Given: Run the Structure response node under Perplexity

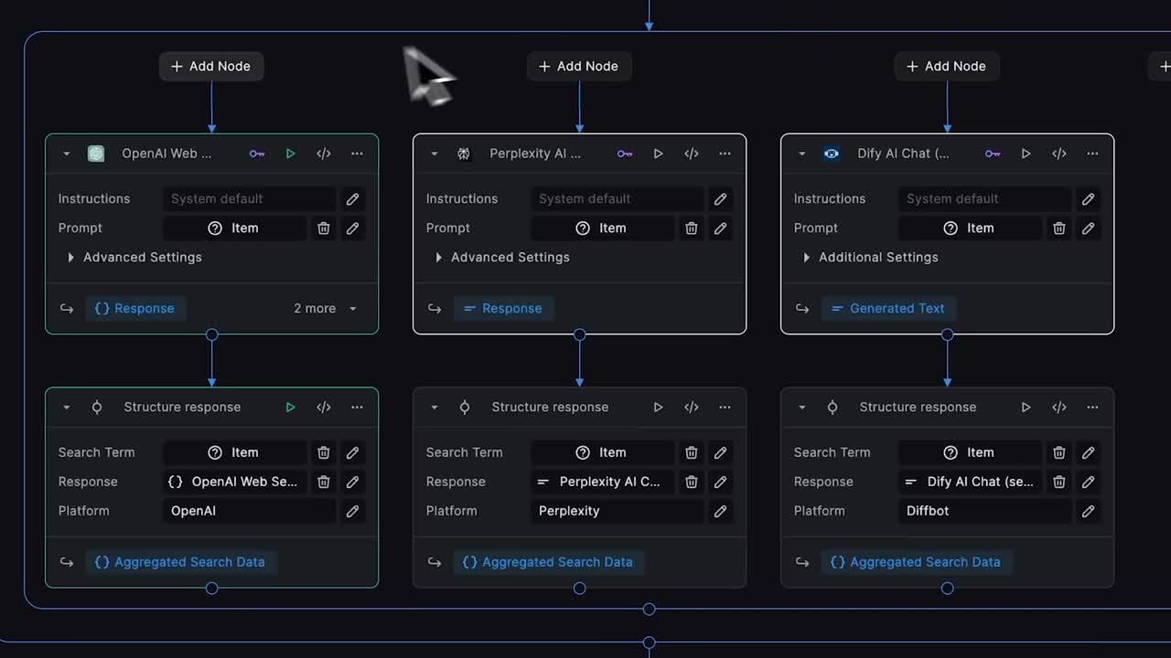Looking at the screenshot, I should (x=658, y=408).
